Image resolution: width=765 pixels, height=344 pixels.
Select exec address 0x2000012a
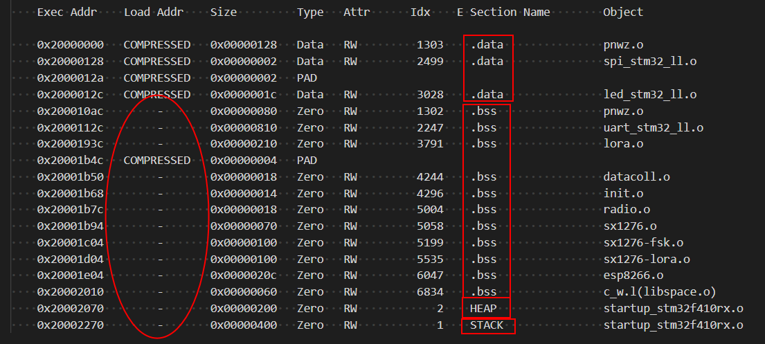coord(70,78)
